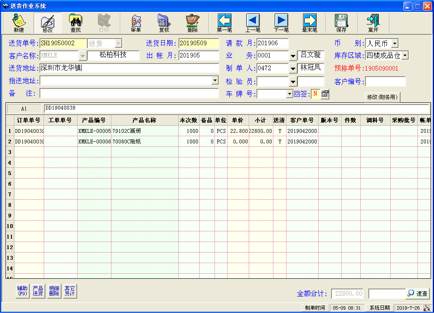Click the 客户编号 input field
Viewport: 434px width, 313px height.
385,82
